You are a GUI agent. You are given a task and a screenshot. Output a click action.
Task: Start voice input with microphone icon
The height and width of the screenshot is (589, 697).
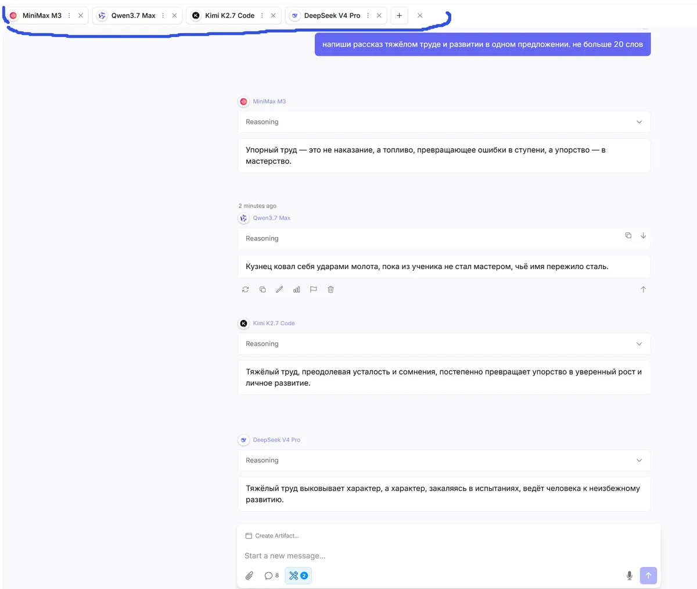[x=629, y=576]
